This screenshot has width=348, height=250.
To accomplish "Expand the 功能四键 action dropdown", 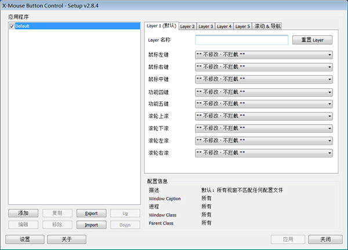I will [x=264, y=92].
